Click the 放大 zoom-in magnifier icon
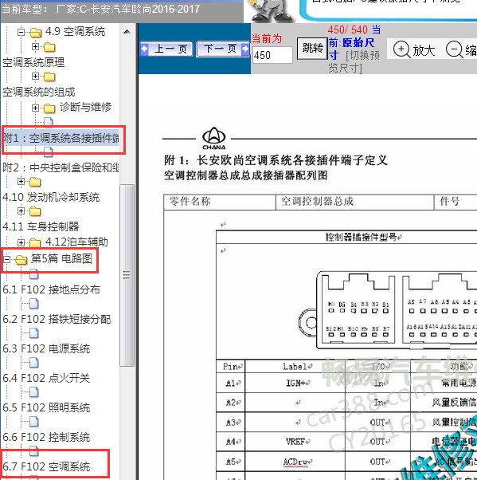Screen dimensions: 477x480 [401, 49]
